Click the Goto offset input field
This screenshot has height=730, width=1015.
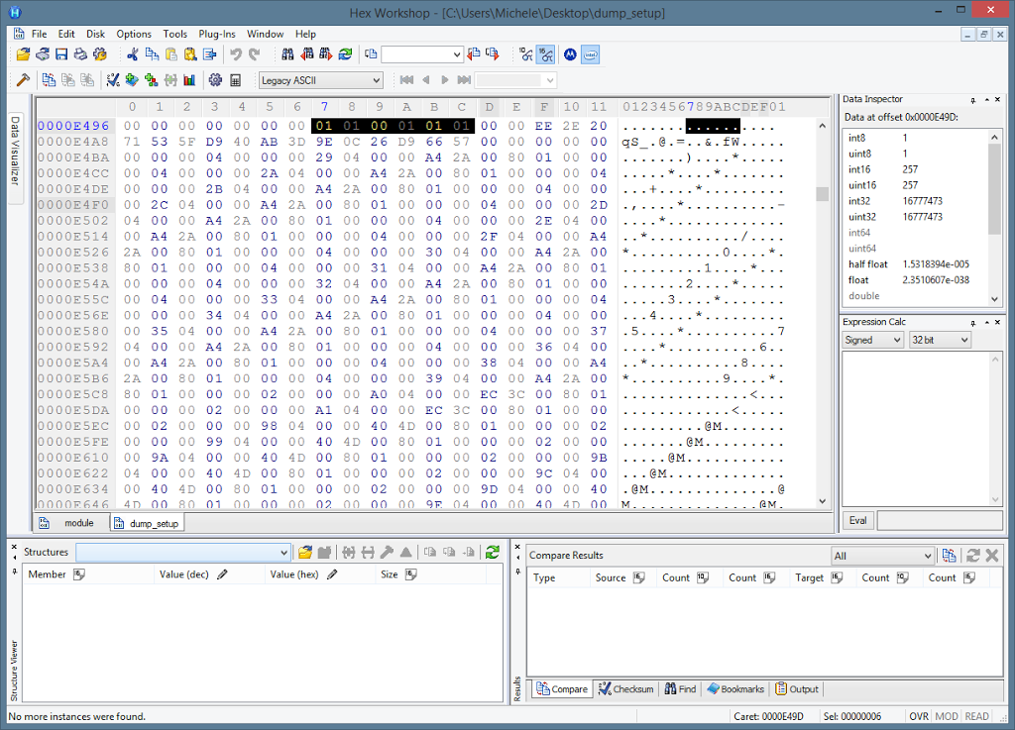[x=416, y=54]
